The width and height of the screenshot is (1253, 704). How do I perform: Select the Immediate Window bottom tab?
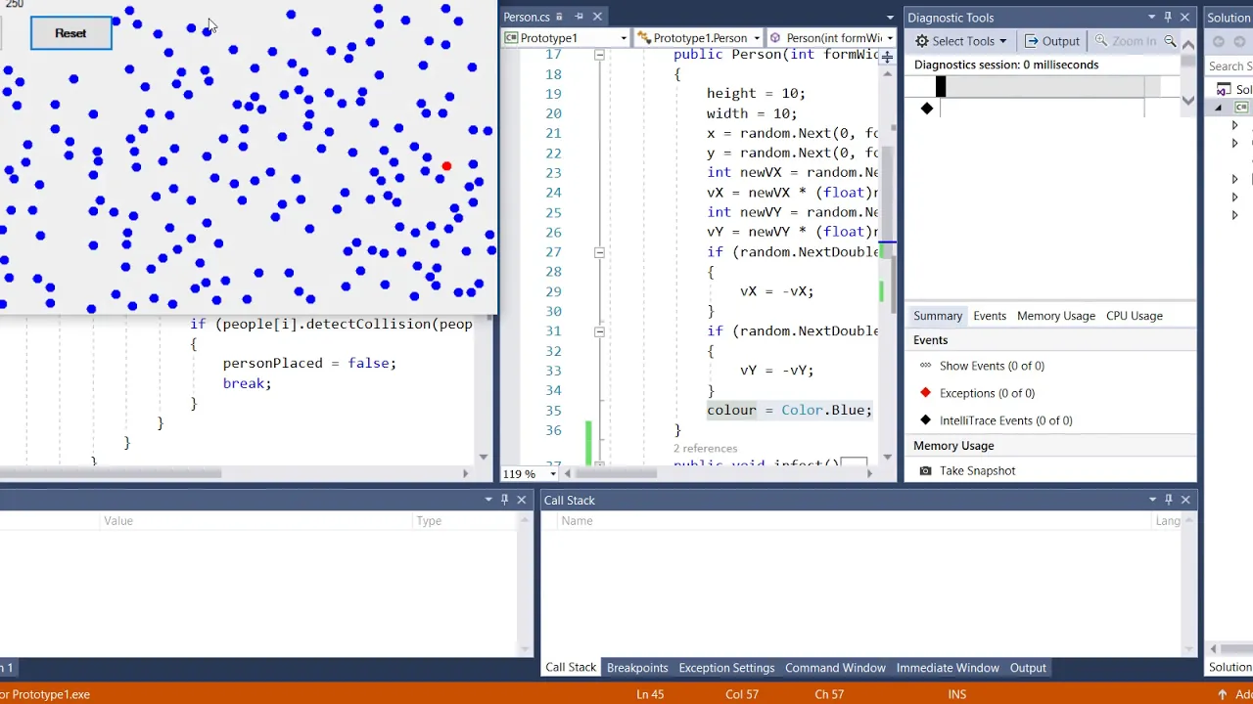tap(948, 668)
